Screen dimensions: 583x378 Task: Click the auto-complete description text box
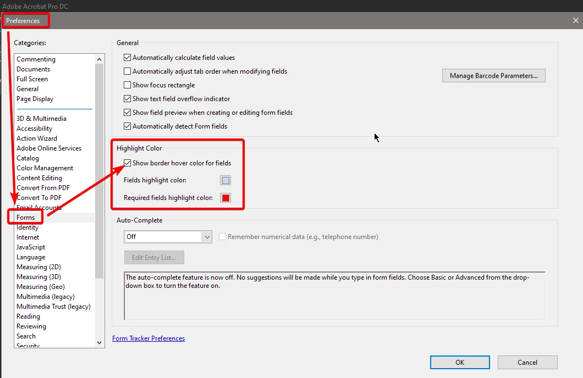(x=334, y=296)
